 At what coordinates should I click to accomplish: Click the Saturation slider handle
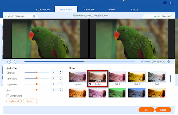(x=37, y=78)
